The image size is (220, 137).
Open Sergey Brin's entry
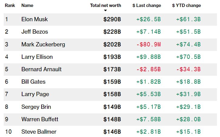[x=36, y=107]
